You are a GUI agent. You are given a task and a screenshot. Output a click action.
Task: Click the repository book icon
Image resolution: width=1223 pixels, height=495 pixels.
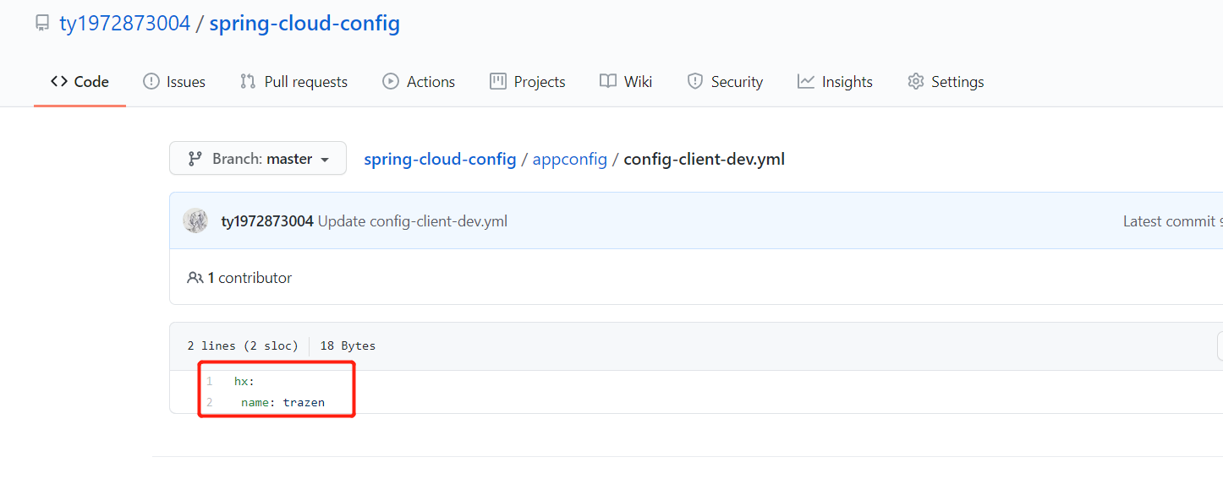[x=41, y=24]
